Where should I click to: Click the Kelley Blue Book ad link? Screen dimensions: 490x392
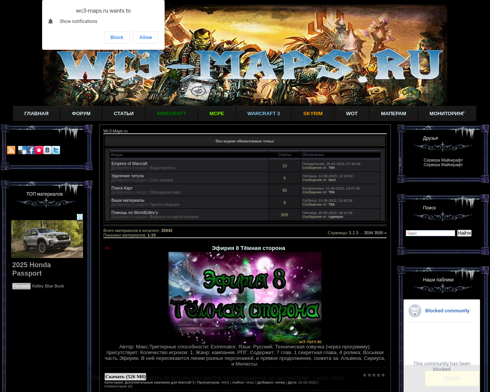point(48,286)
